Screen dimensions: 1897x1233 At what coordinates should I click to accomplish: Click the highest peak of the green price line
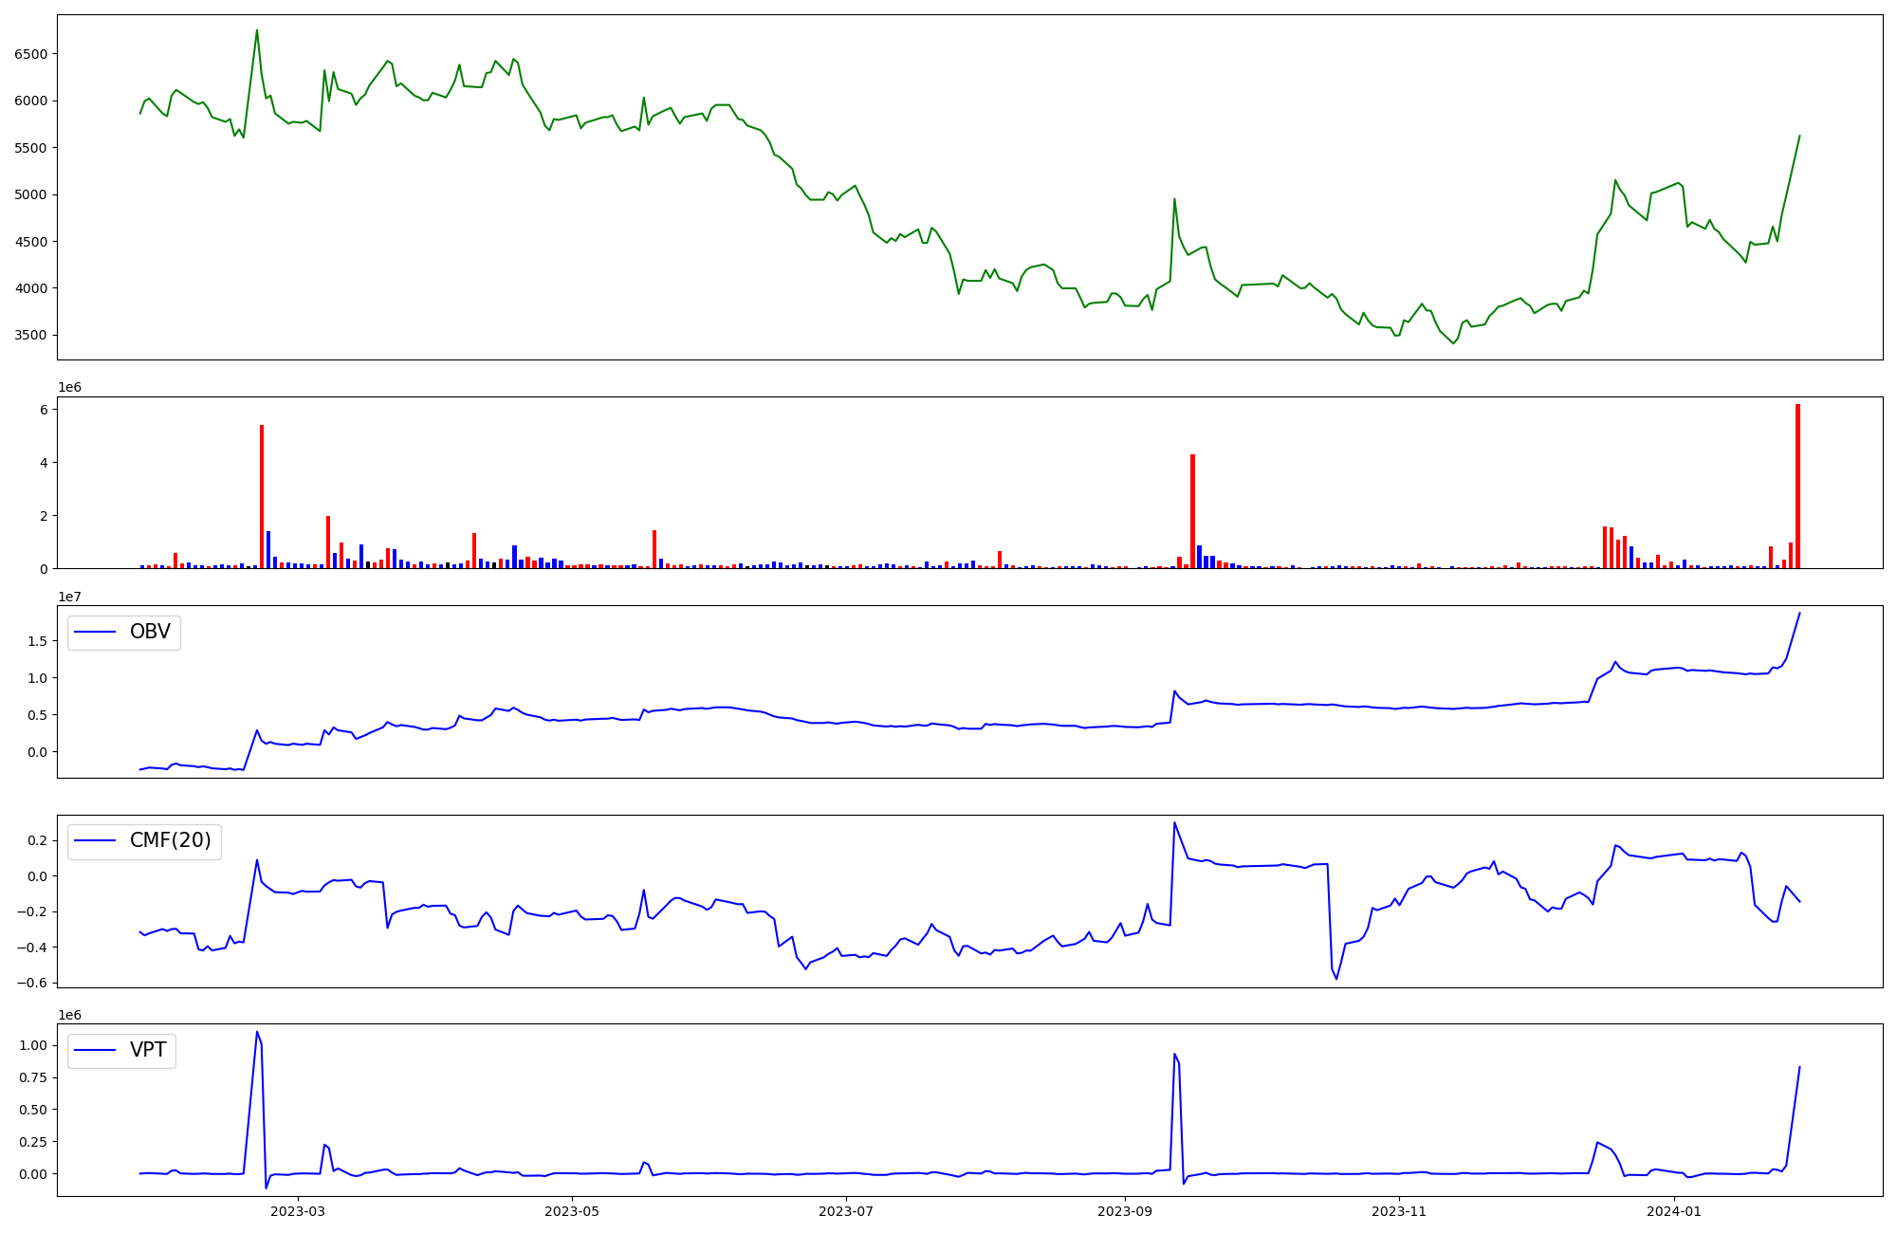tap(257, 30)
